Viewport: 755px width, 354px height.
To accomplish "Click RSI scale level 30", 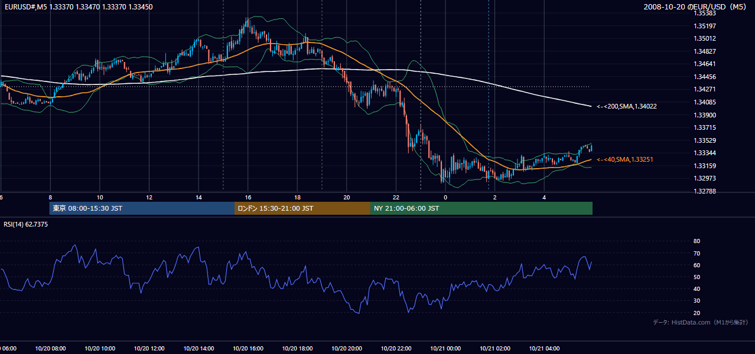I will pyautogui.click(x=697, y=301).
